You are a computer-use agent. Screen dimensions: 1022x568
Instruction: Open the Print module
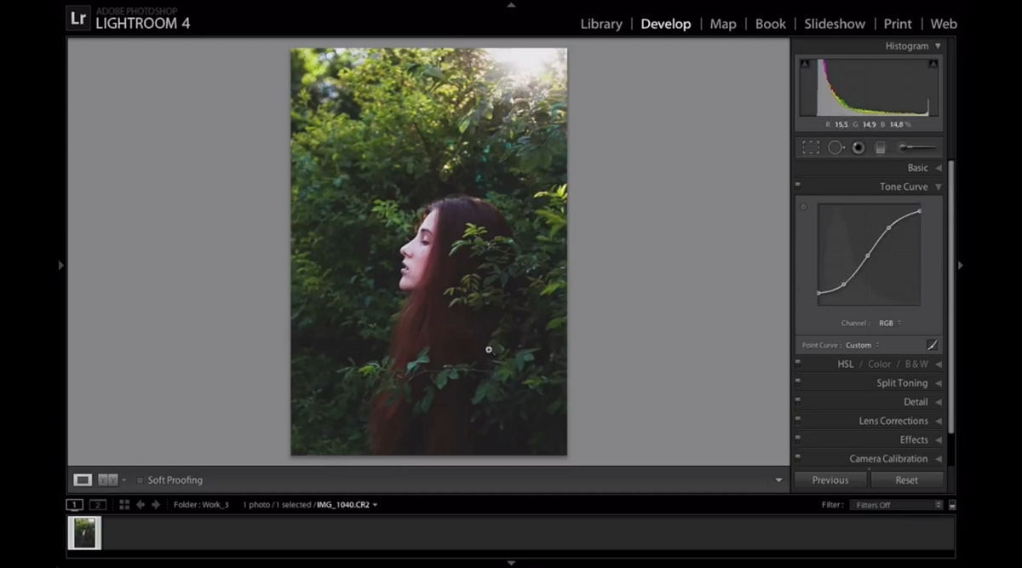tap(898, 24)
